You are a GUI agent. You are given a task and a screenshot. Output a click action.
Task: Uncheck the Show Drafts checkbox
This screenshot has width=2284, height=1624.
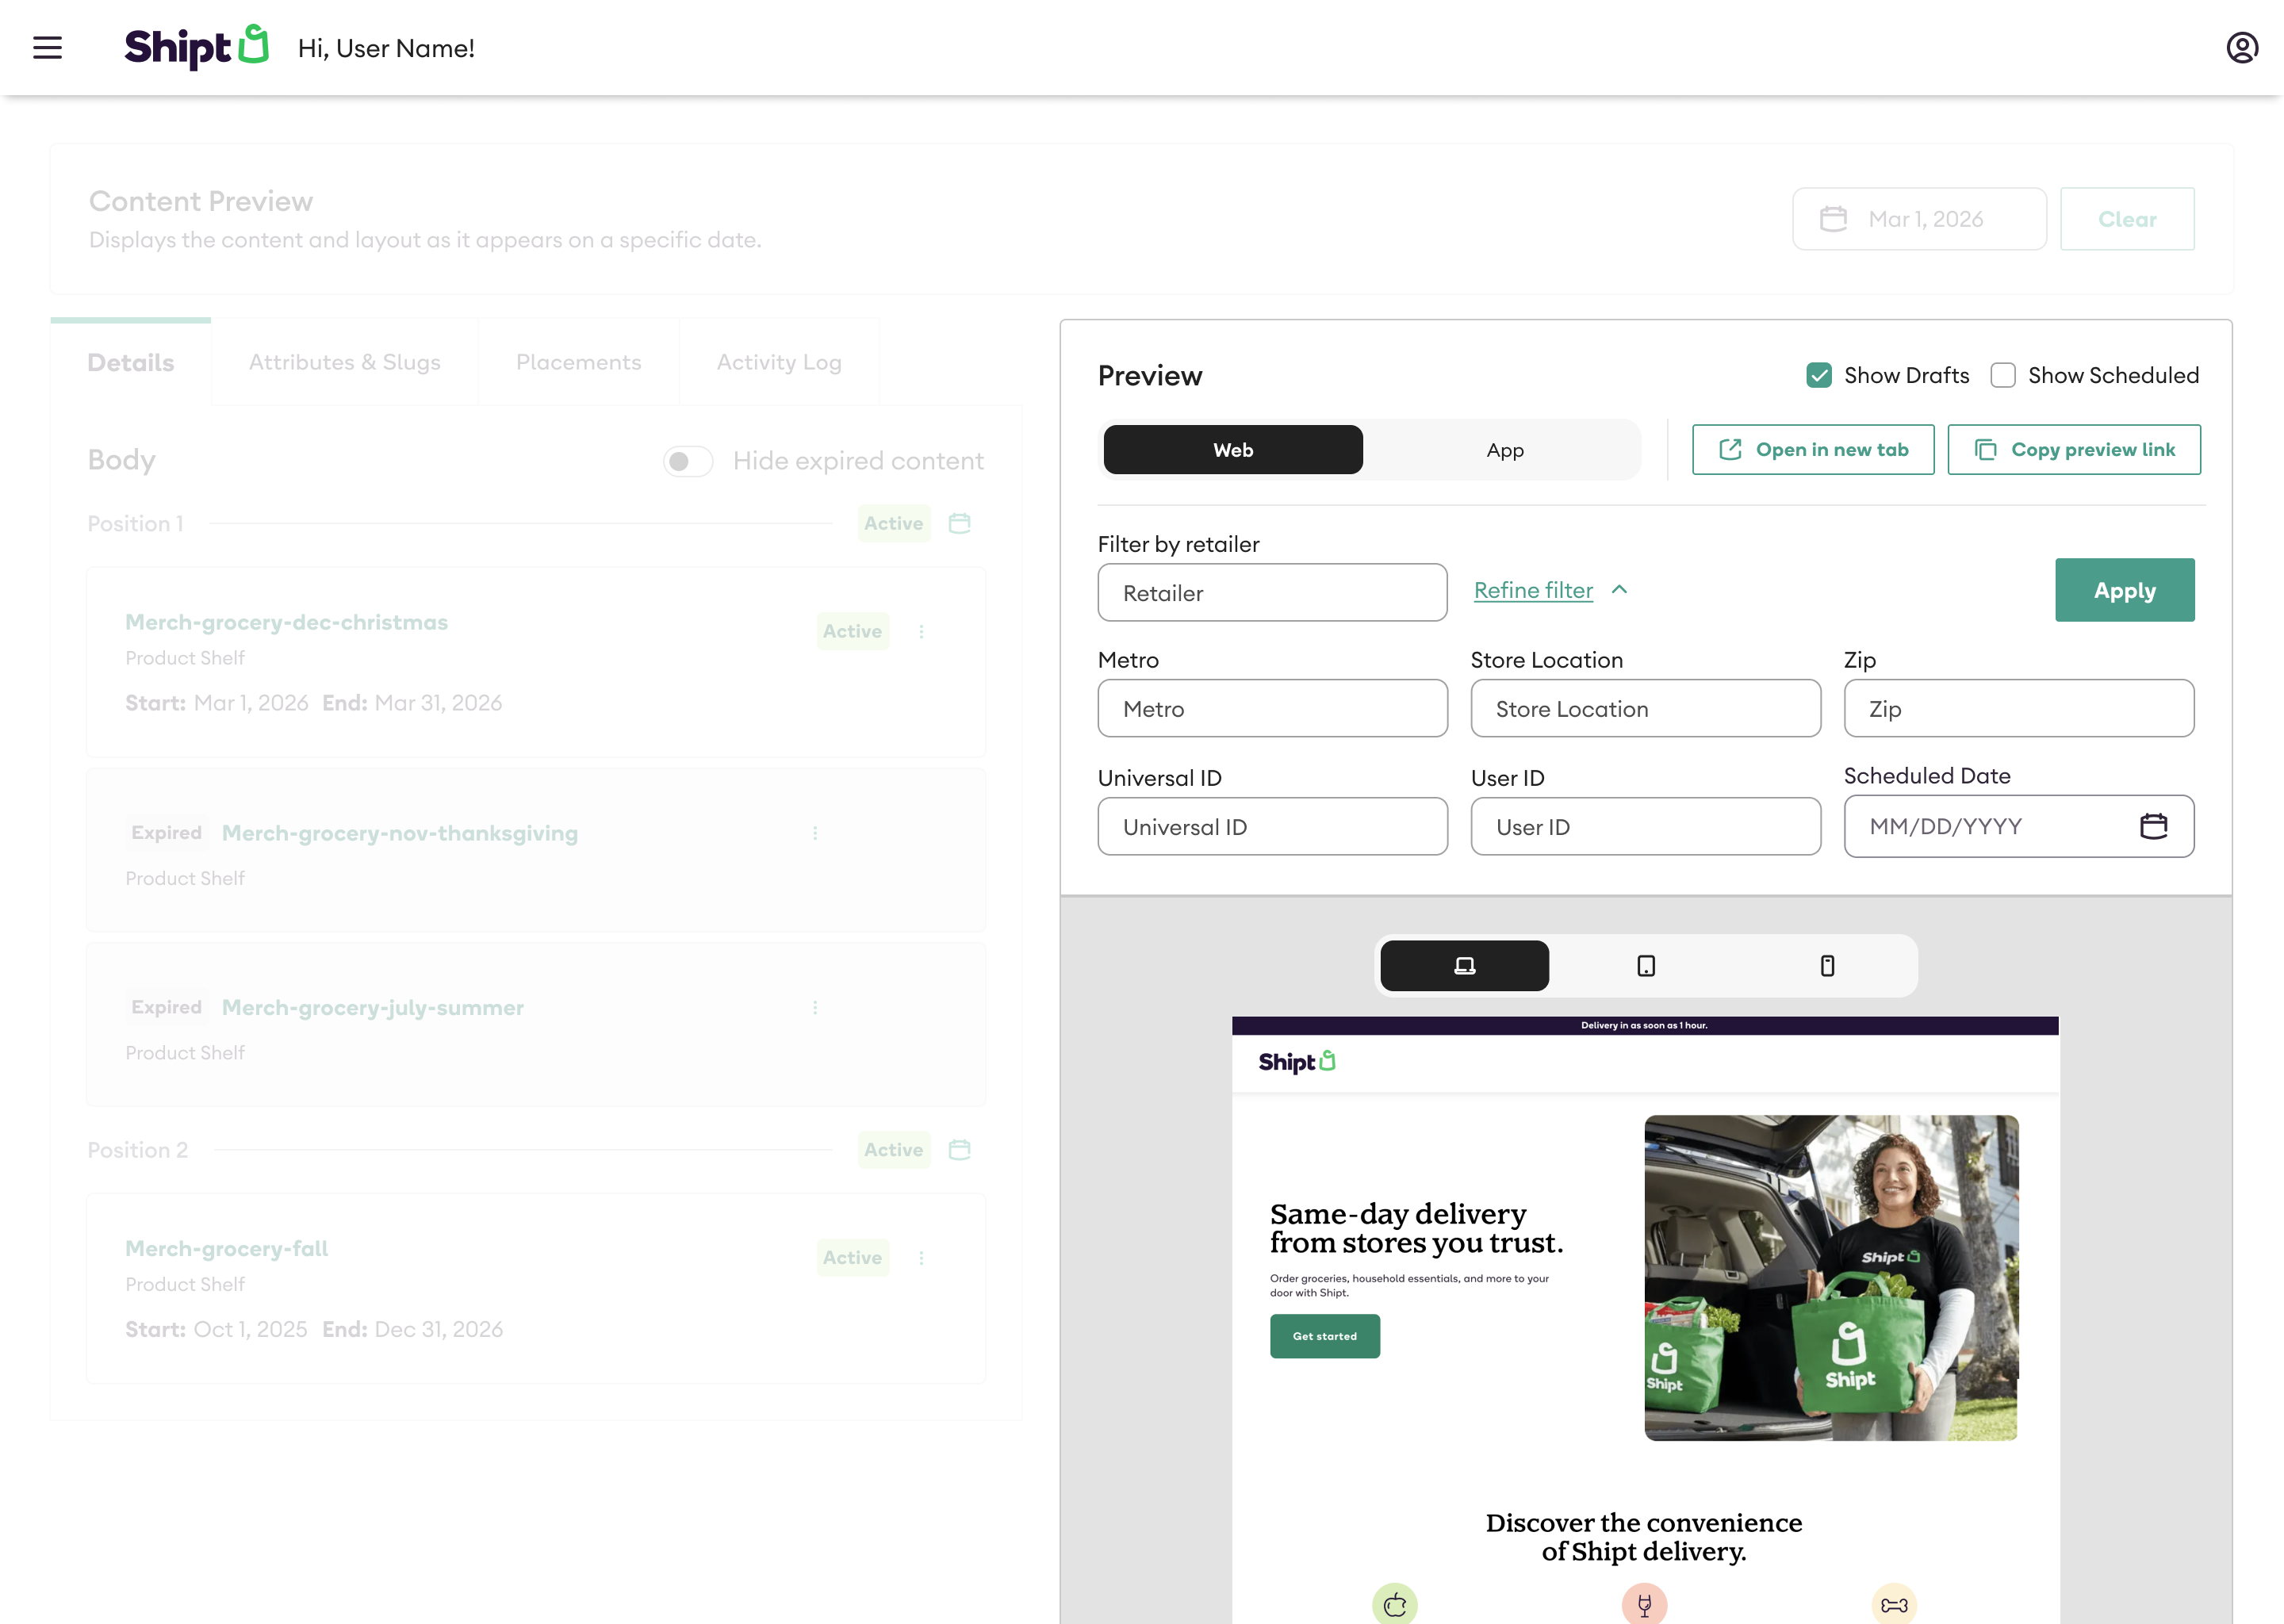(1819, 375)
